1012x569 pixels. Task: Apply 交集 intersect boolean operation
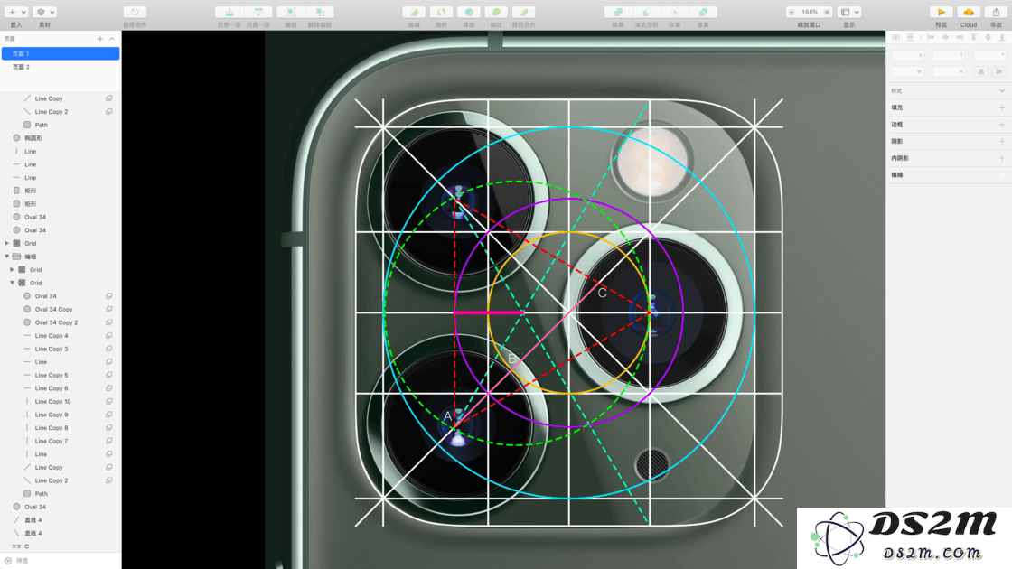click(674, 13)
